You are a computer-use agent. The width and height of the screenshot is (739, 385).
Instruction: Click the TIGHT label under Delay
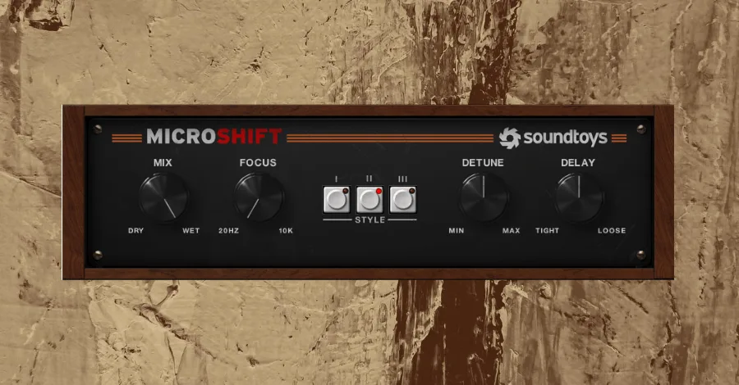pyautogui.click(x=547, y=230)
